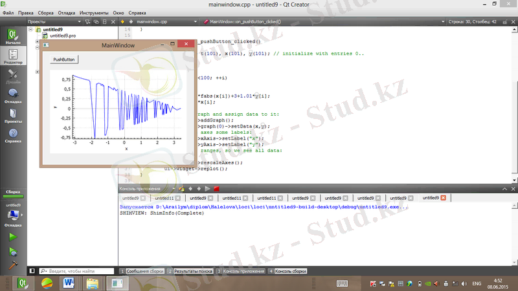This screenshot has width=518, height=291.
Task: Open Word from the Windows taskbar
Action: pyautogui.click(x=69, y=283)
